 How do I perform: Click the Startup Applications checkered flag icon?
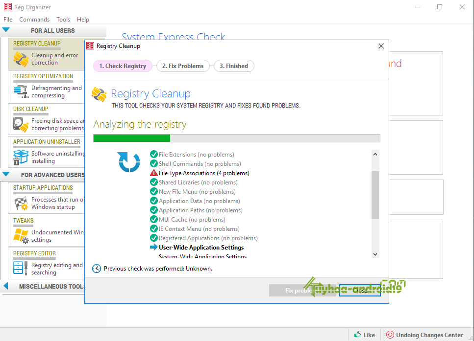pyautogui.click(x=21, y=203)
